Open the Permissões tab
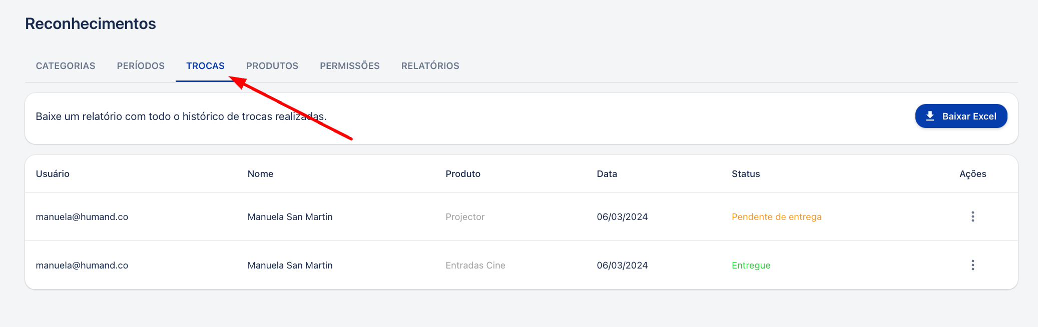 [x=350, y=66]
